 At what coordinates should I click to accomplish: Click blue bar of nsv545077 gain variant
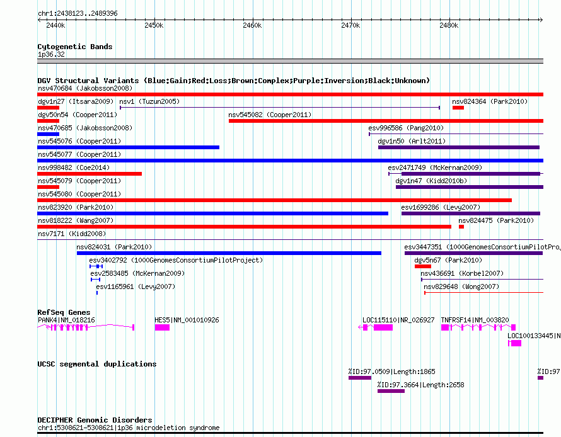point(290,161)
